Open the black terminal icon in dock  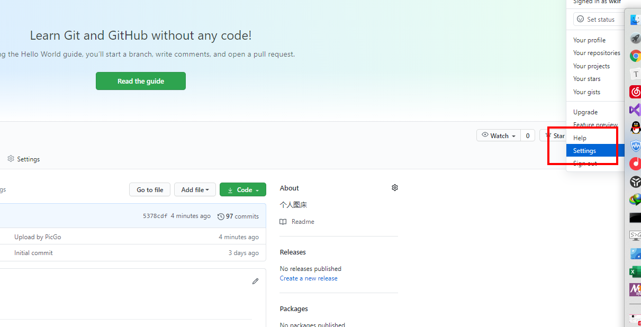(635, 218)
